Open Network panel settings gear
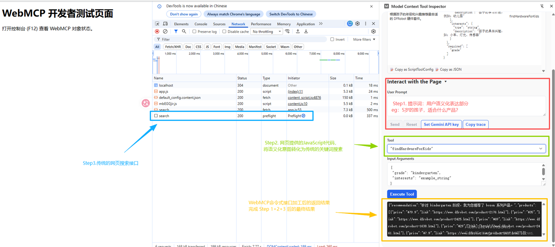Viewport: 555px width, 247px height. [x=373, y=32]
